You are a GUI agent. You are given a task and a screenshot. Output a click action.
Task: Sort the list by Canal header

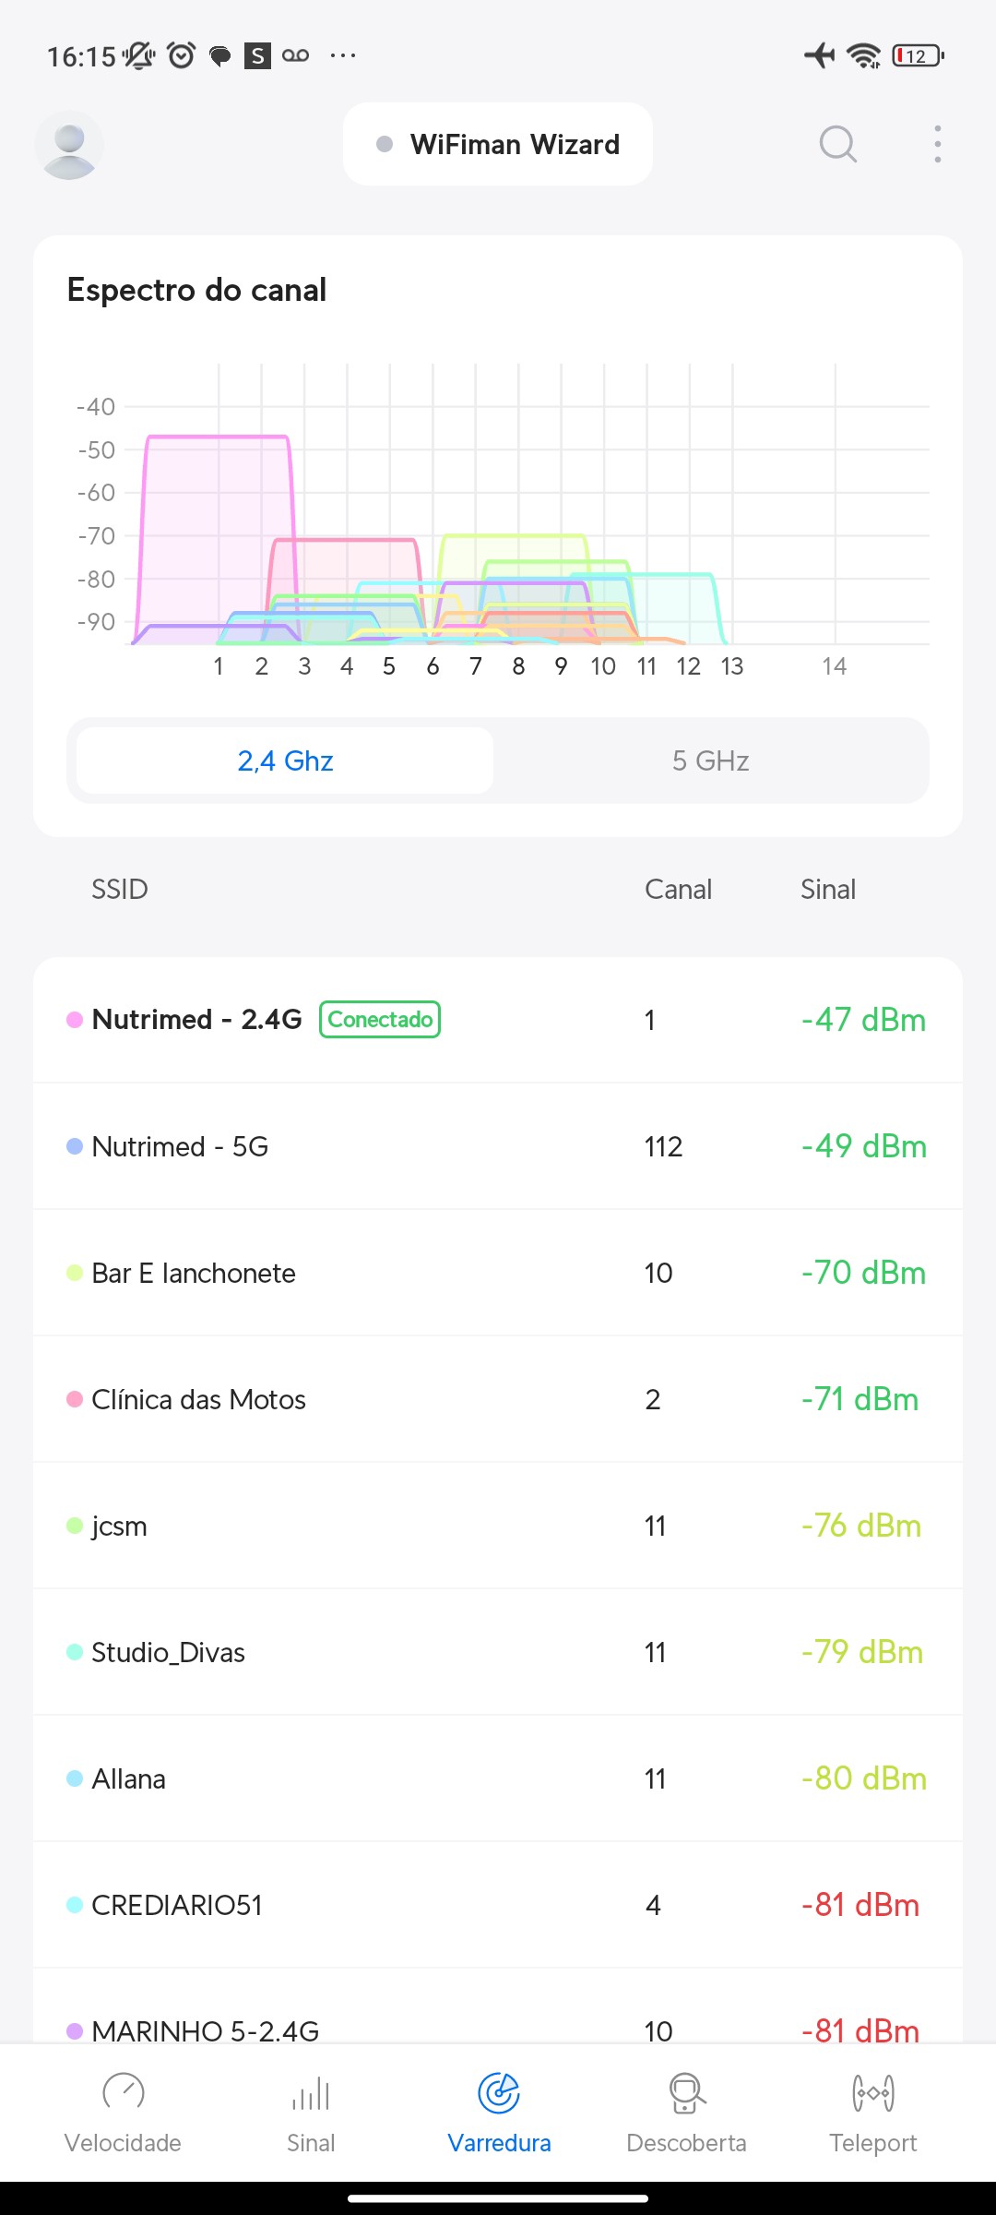(x=678, y=889)
